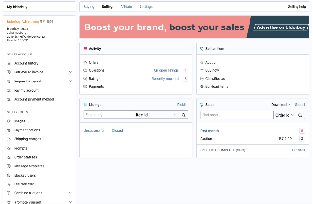Click the Past month count badge 6
This screenshot has height=204, width=313.
coord(302,131)
